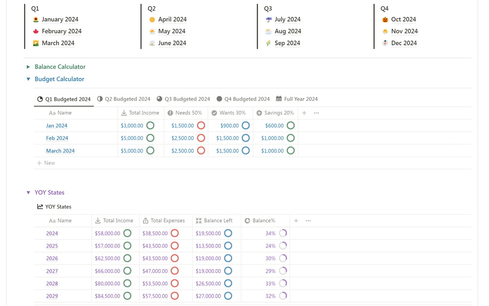
Task: Click the pumpkin icon beside Oct 2024
Action: coord(385,19)
